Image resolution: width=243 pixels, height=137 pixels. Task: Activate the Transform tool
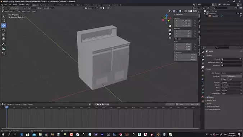coord(4,39)
